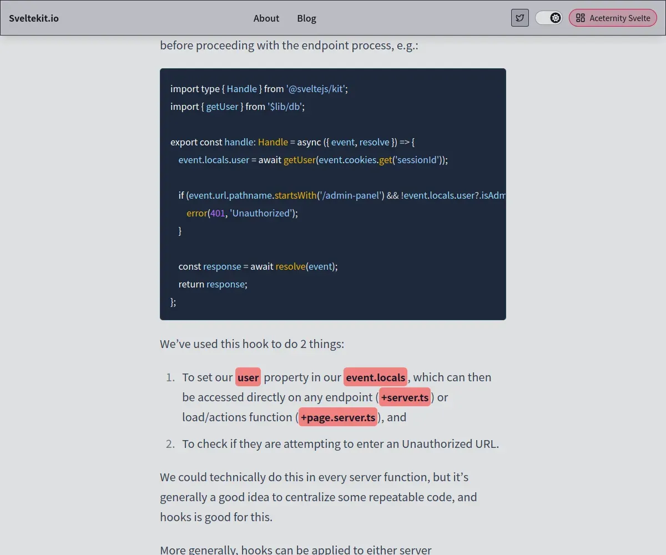Click the 'Unauthorized' string in the code
Screen dimensions: 666x555
(x=261, y=213)
